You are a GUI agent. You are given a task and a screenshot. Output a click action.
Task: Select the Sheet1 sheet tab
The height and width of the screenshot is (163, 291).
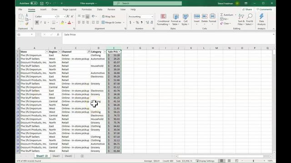tap(56, 156)
